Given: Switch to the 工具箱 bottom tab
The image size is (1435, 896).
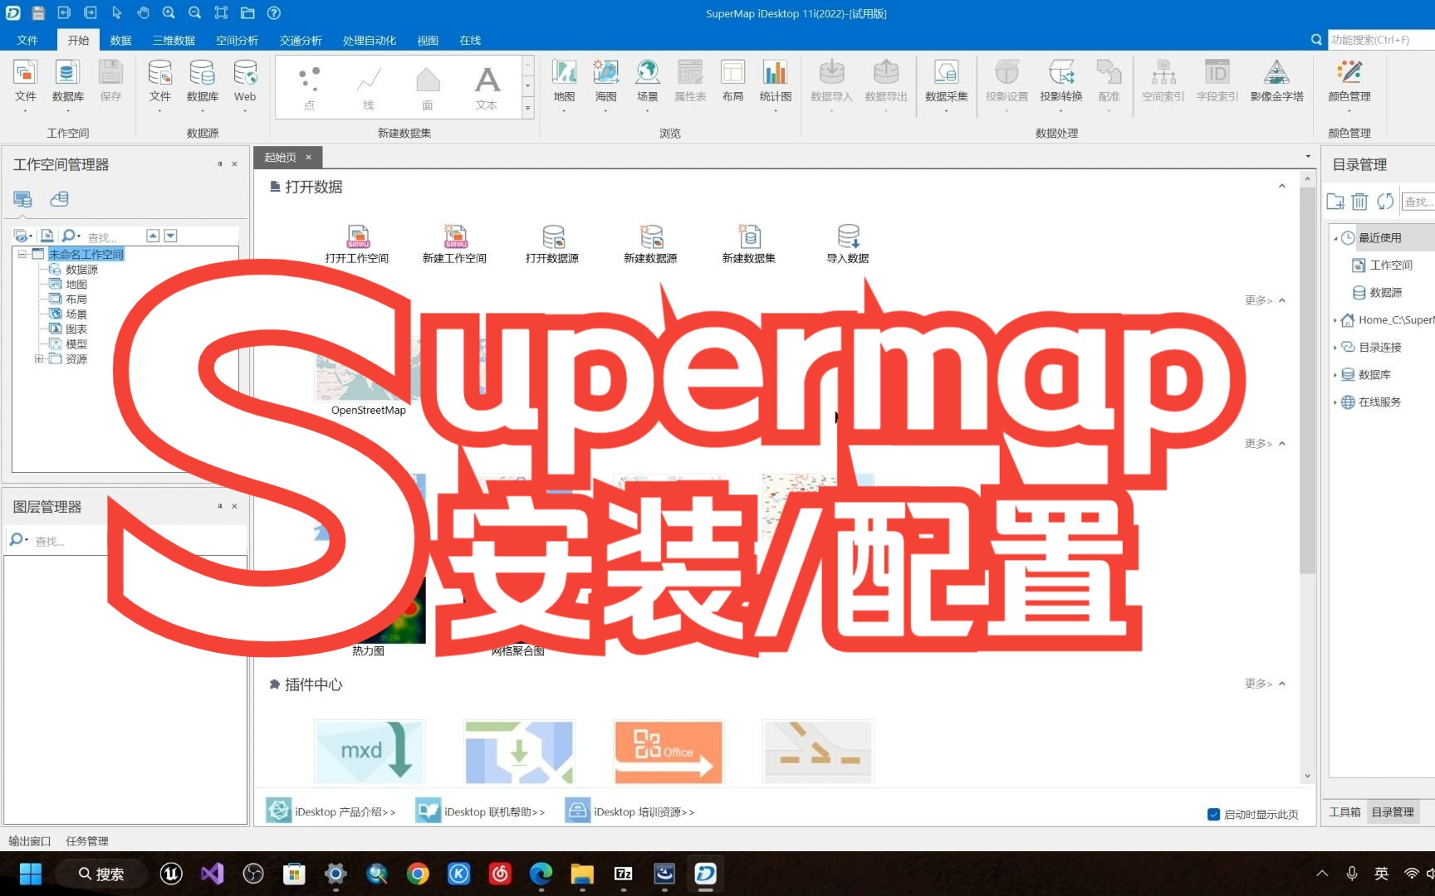Looking at the screenshot, I should [x=1344, y=812].
